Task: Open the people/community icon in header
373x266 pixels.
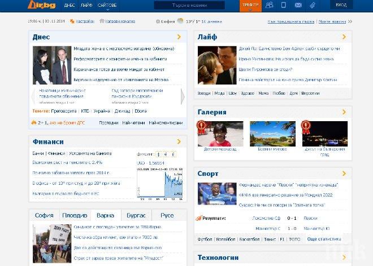Action: pyautogui.click(x=269, y=5)
